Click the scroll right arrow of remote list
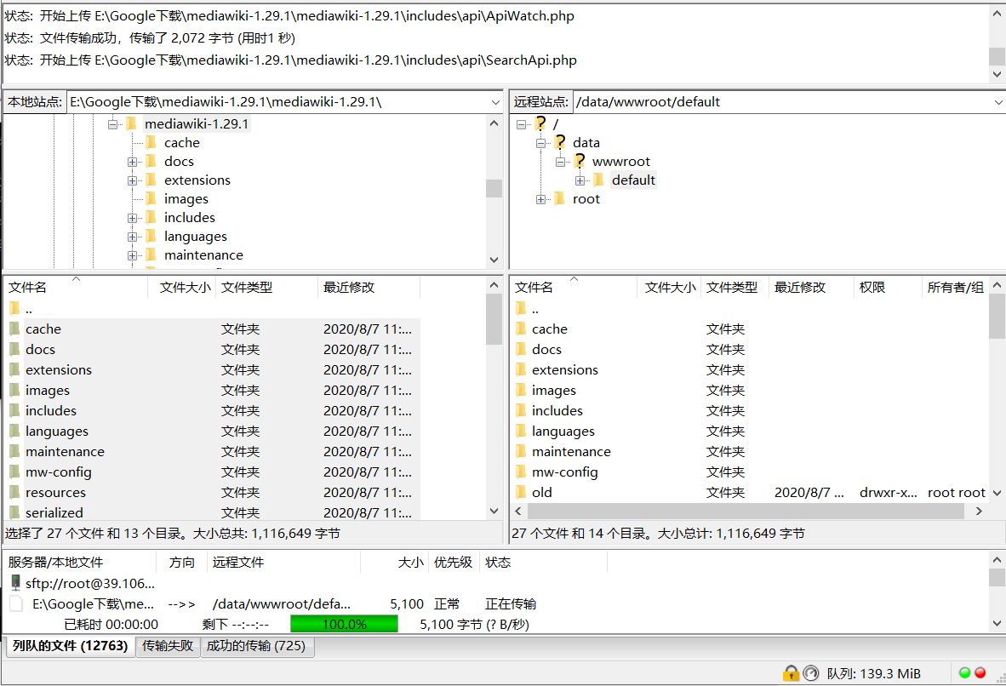 click(x=979, y=511)
